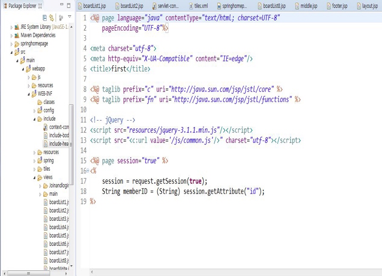Select boardList8 file in the views tree
Image resolution: width=382 pixels, height=276 pixels.
tap(56, 261)
